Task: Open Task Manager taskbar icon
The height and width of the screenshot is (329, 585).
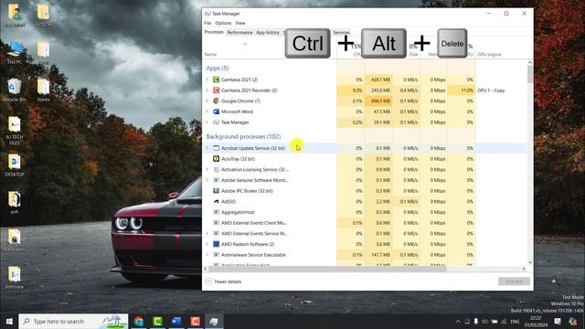Action: point(214,321)
